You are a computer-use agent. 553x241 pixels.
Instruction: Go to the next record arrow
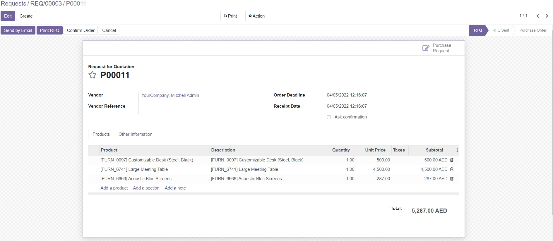point(547,16)
